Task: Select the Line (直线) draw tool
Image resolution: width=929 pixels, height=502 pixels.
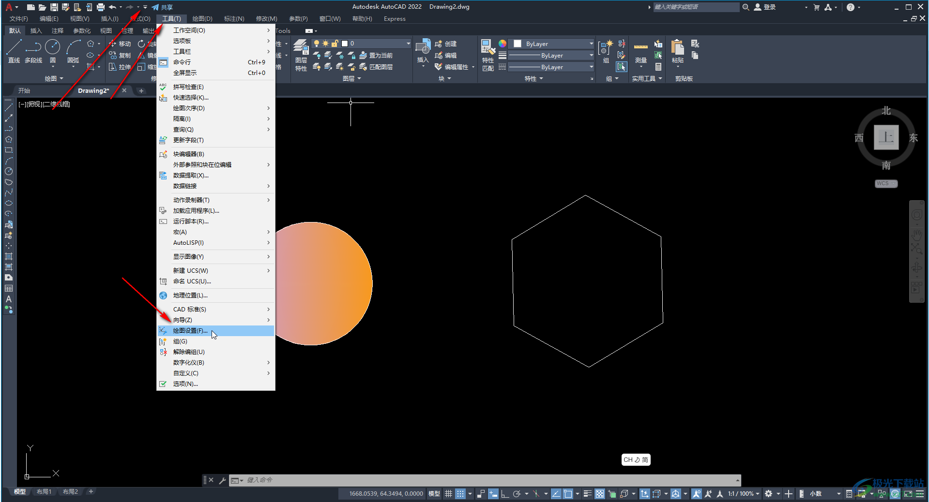Action: (14, 51)
